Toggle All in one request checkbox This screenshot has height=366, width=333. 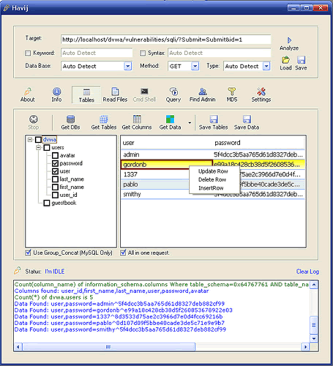[x=123, y=252]
